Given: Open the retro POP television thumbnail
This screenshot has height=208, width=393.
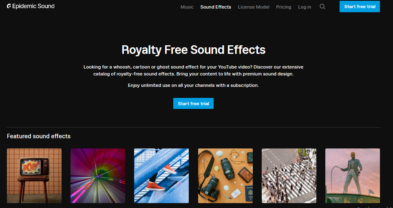Looking at the screenshot, I should [x=34, y=176].
